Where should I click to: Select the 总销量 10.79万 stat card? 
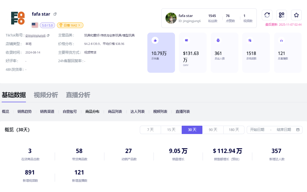click(161, 53)
